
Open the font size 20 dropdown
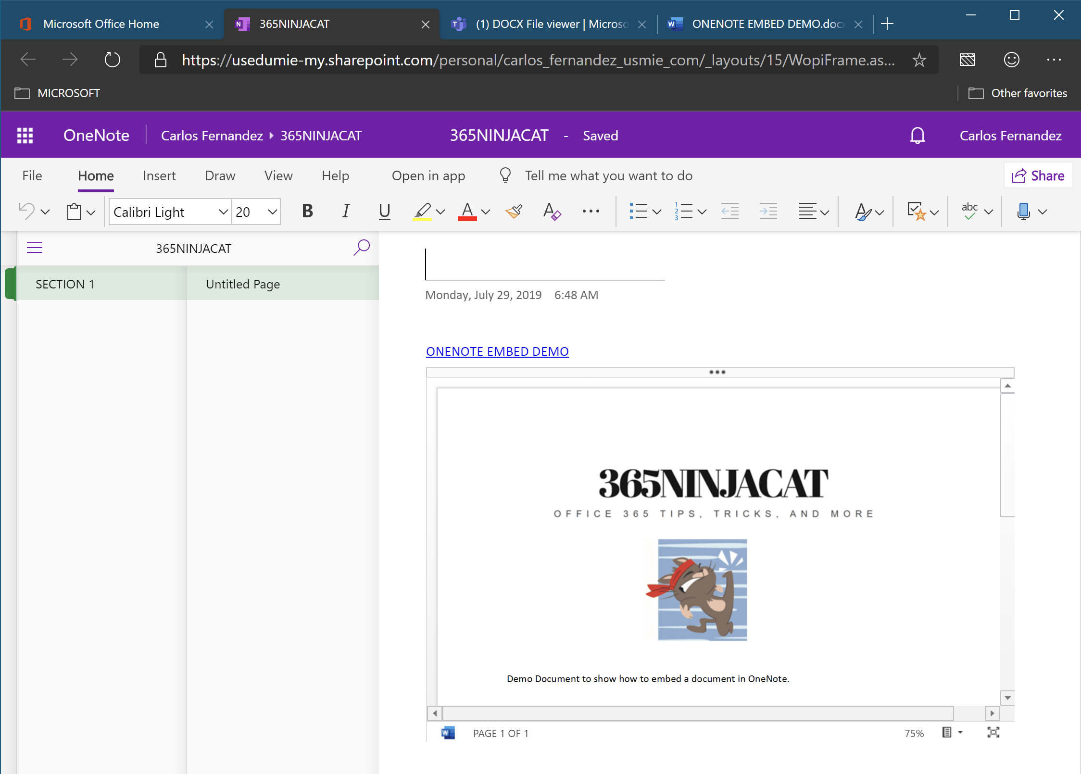point(272,212)
